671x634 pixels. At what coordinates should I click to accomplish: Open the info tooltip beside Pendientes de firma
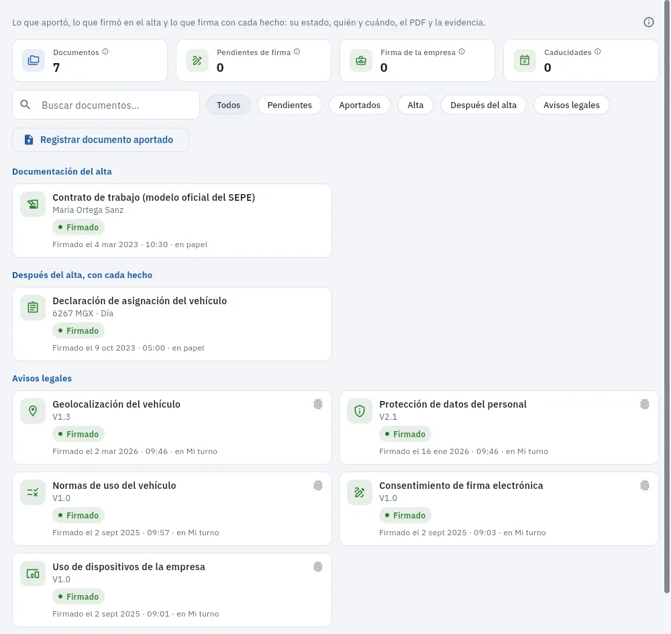(297, 52)
